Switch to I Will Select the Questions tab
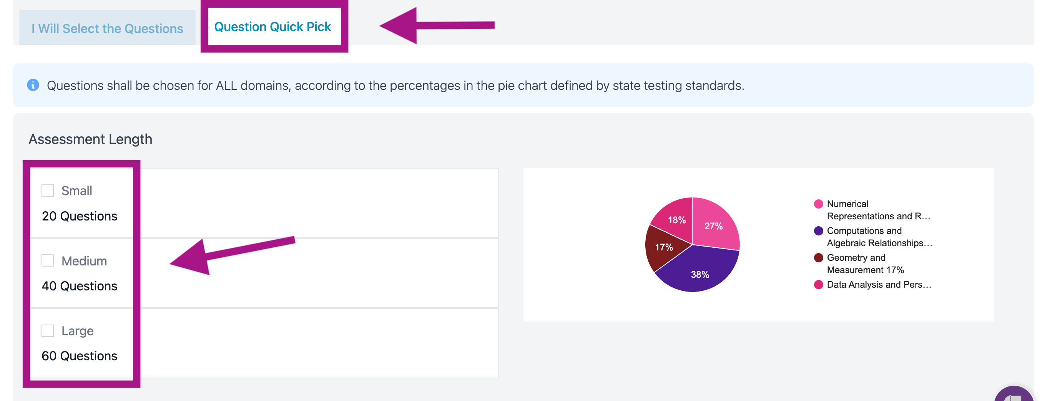Image resolution: width=1050 pixels, height=401 pixels. 107,28
